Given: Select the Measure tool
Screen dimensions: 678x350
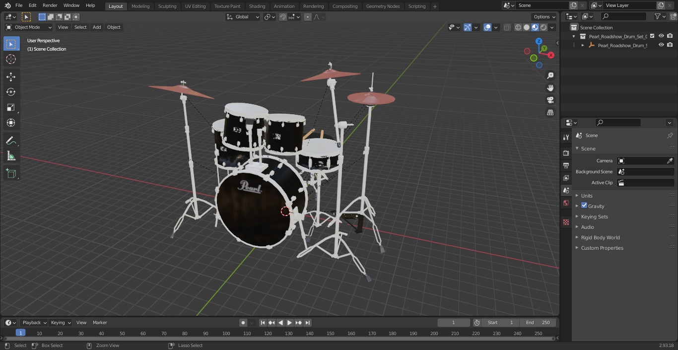Looking at the screenshot, I should pos(11,156).
